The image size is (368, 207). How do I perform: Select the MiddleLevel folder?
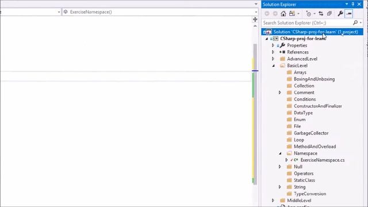pos(299,201)
